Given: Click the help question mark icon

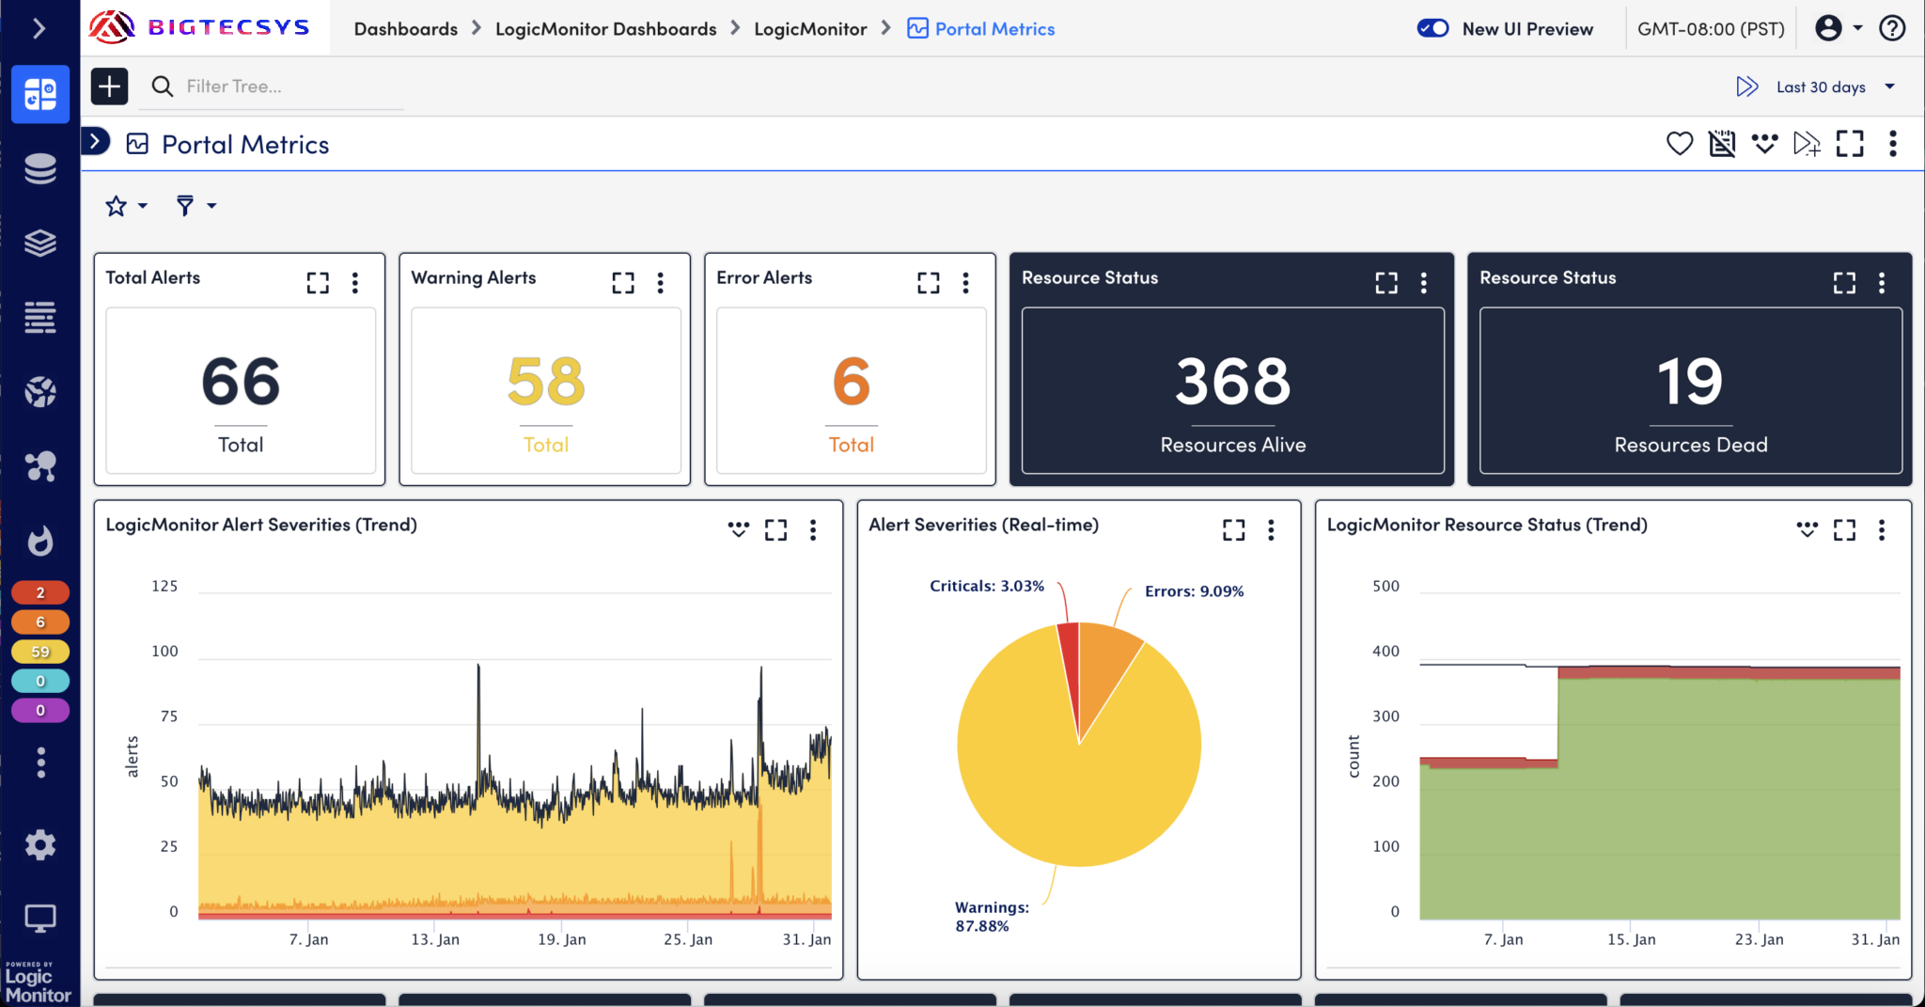Looking at the screenshot, I should click(x=1892, y=28).
